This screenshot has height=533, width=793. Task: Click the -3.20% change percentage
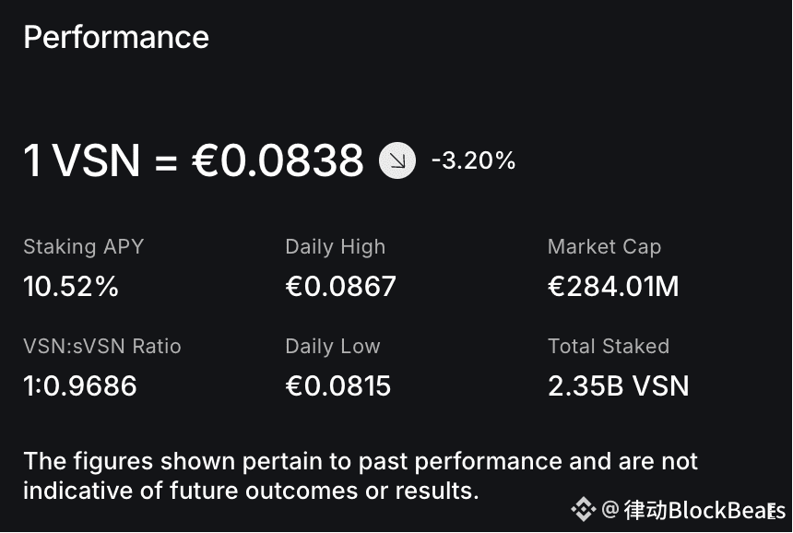tap(473, 160)
